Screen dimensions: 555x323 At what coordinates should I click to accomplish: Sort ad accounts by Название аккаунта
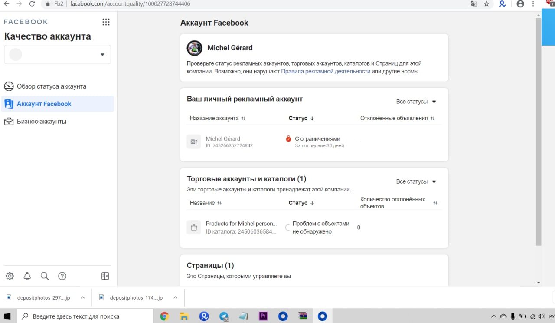coord(218,118)
